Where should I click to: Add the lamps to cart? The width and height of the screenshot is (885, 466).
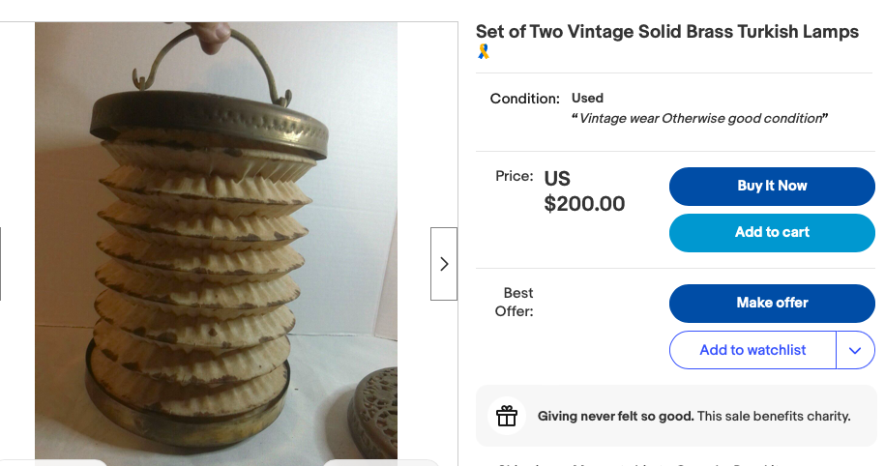pos(772,232)
